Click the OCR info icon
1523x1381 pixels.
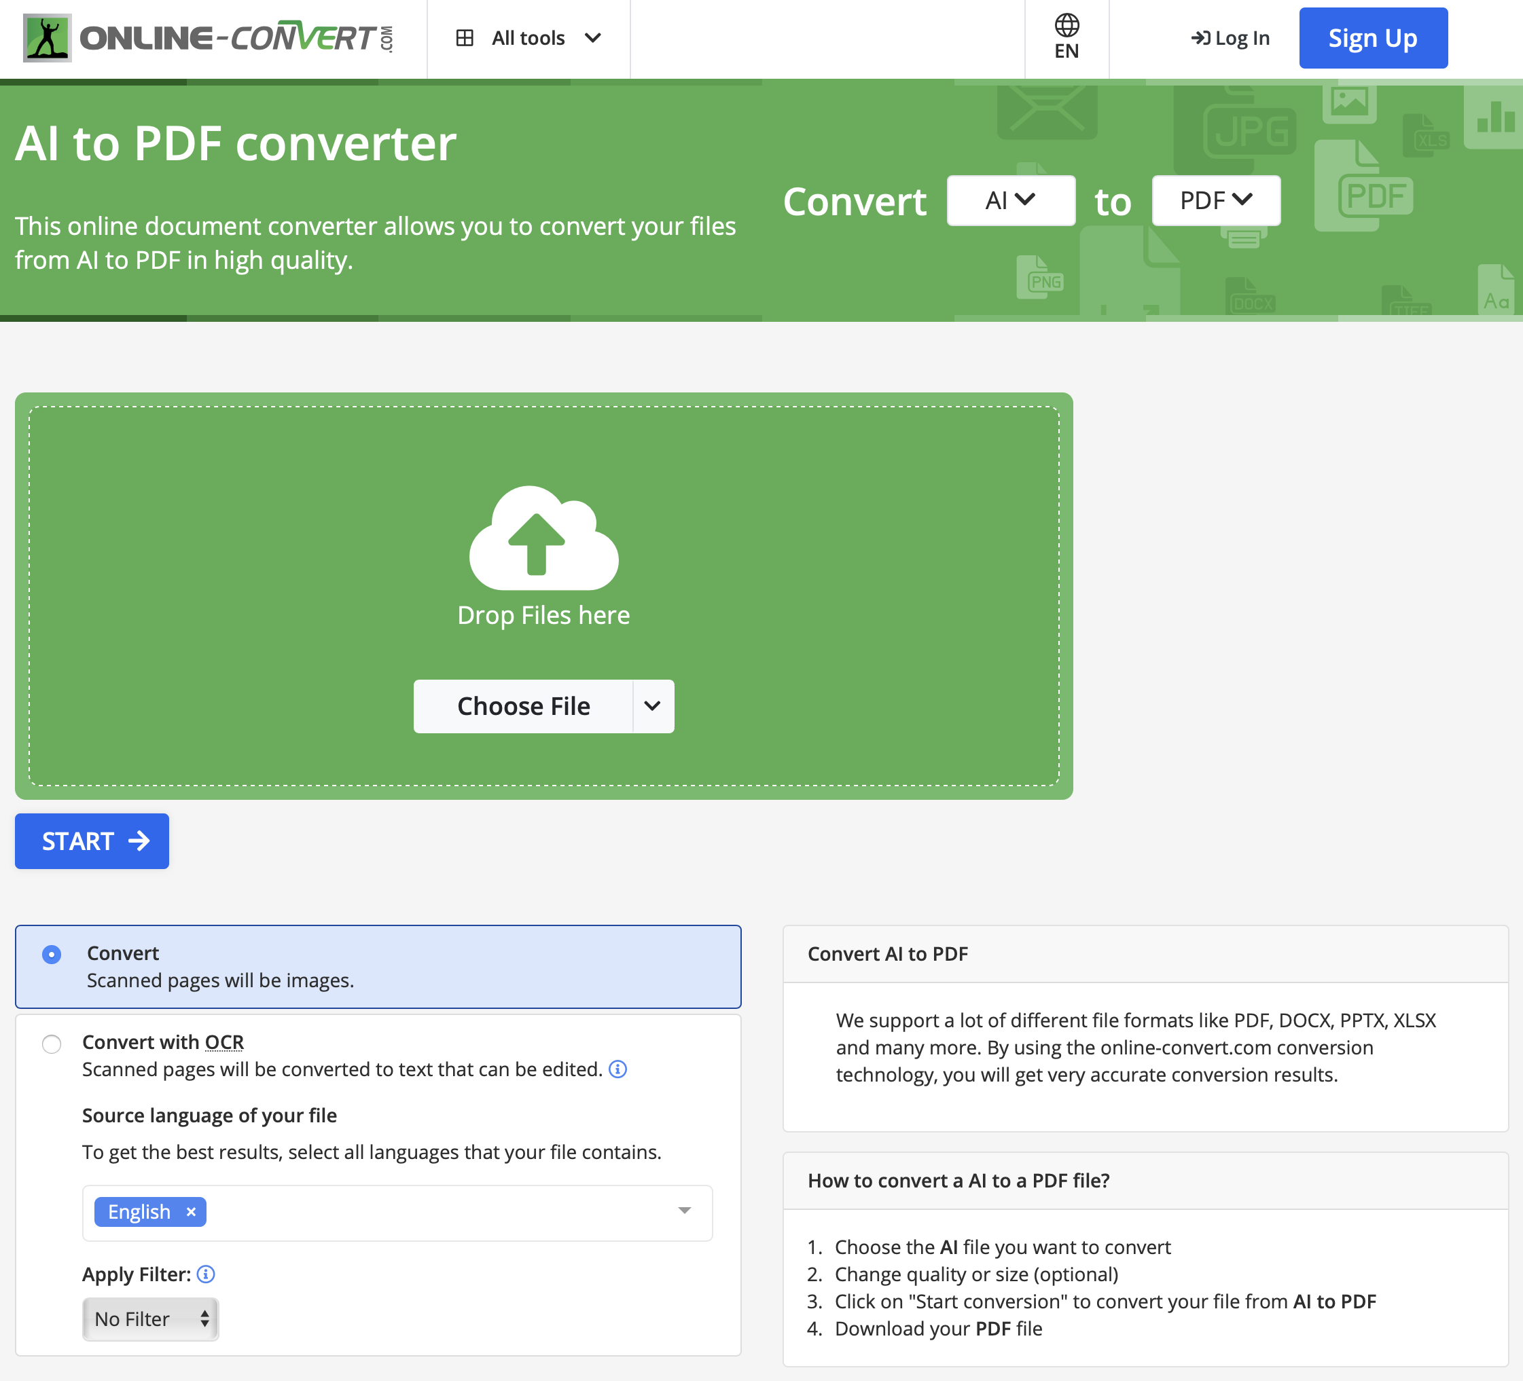pyautogui.click(x=617, y=1069)
